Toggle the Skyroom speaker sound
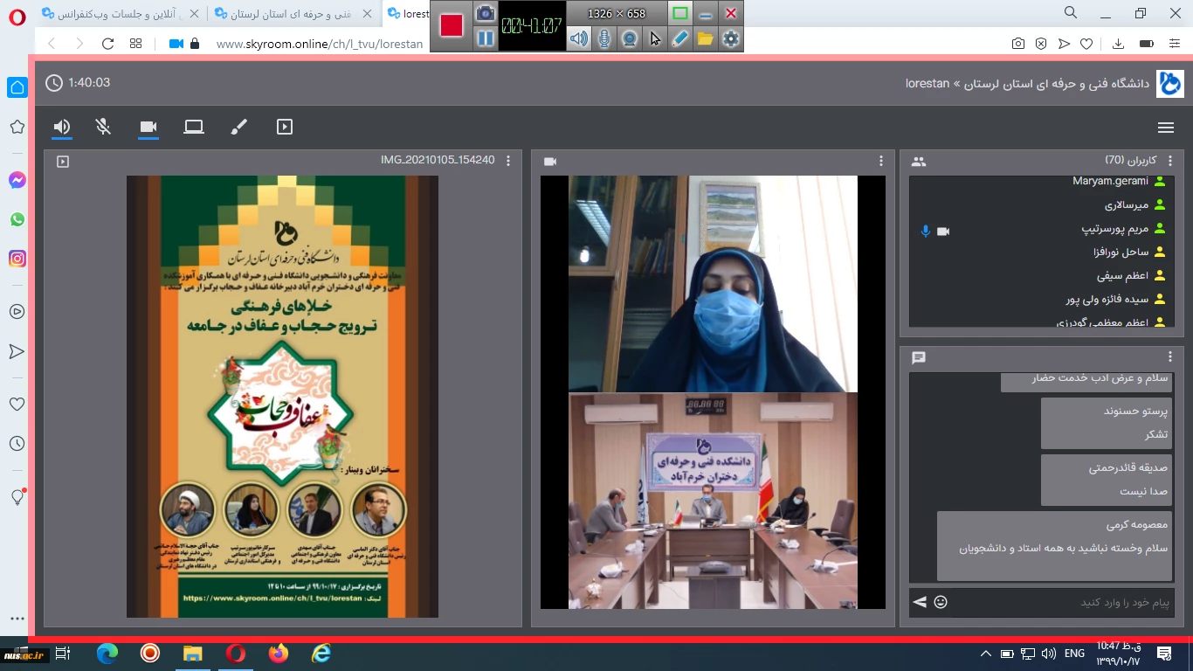 click(x=61, y=128)
